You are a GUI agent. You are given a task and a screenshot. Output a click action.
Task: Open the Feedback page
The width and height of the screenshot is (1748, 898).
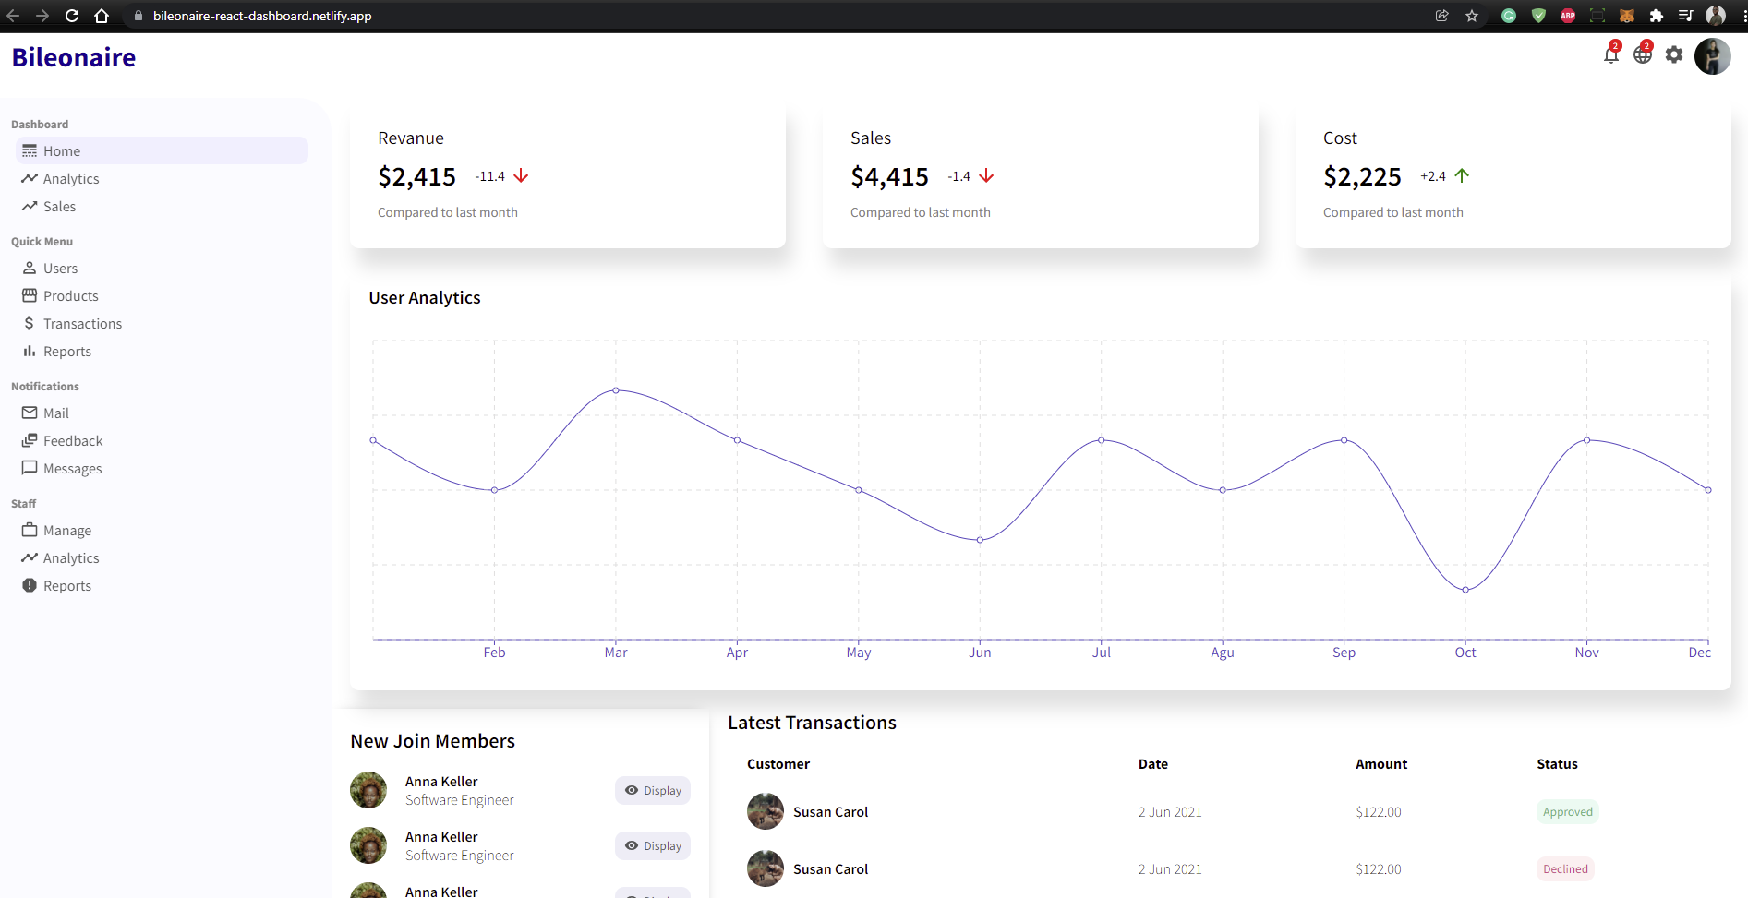[72, 441]
